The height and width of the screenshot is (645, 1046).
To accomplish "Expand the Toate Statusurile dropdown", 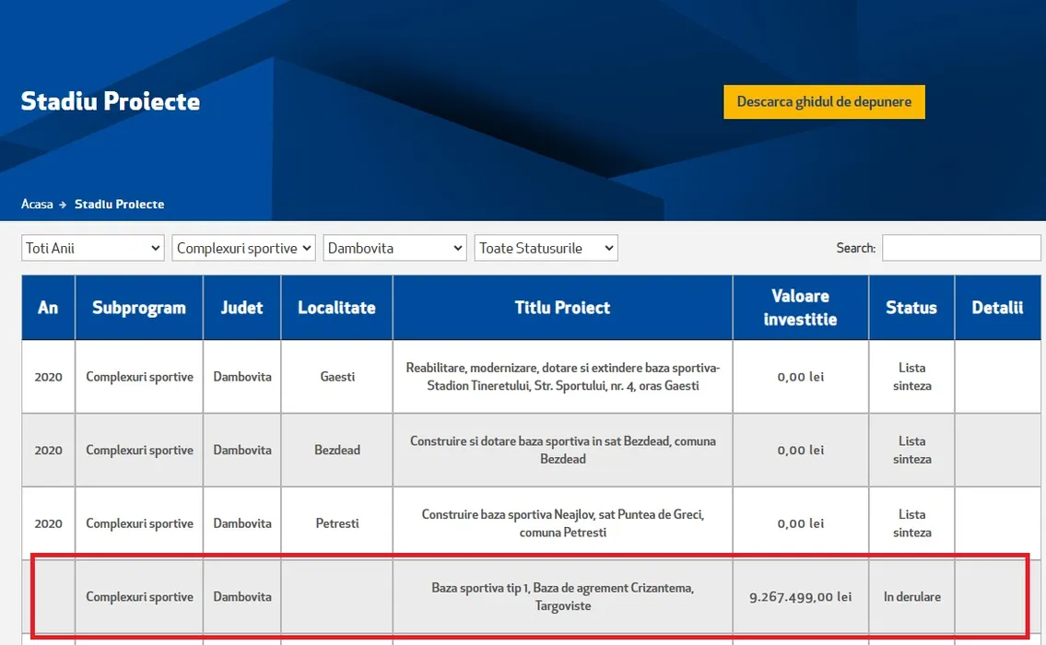I will (x=546, y=248).
